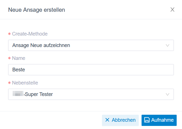Screen dimensions: 182x129
Task: Open the Nebenstelle dropdown
Action: 91,94
